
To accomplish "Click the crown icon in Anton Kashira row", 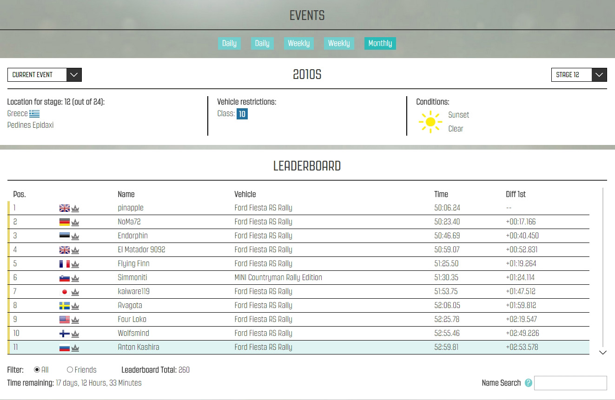I will click(75, 348).
